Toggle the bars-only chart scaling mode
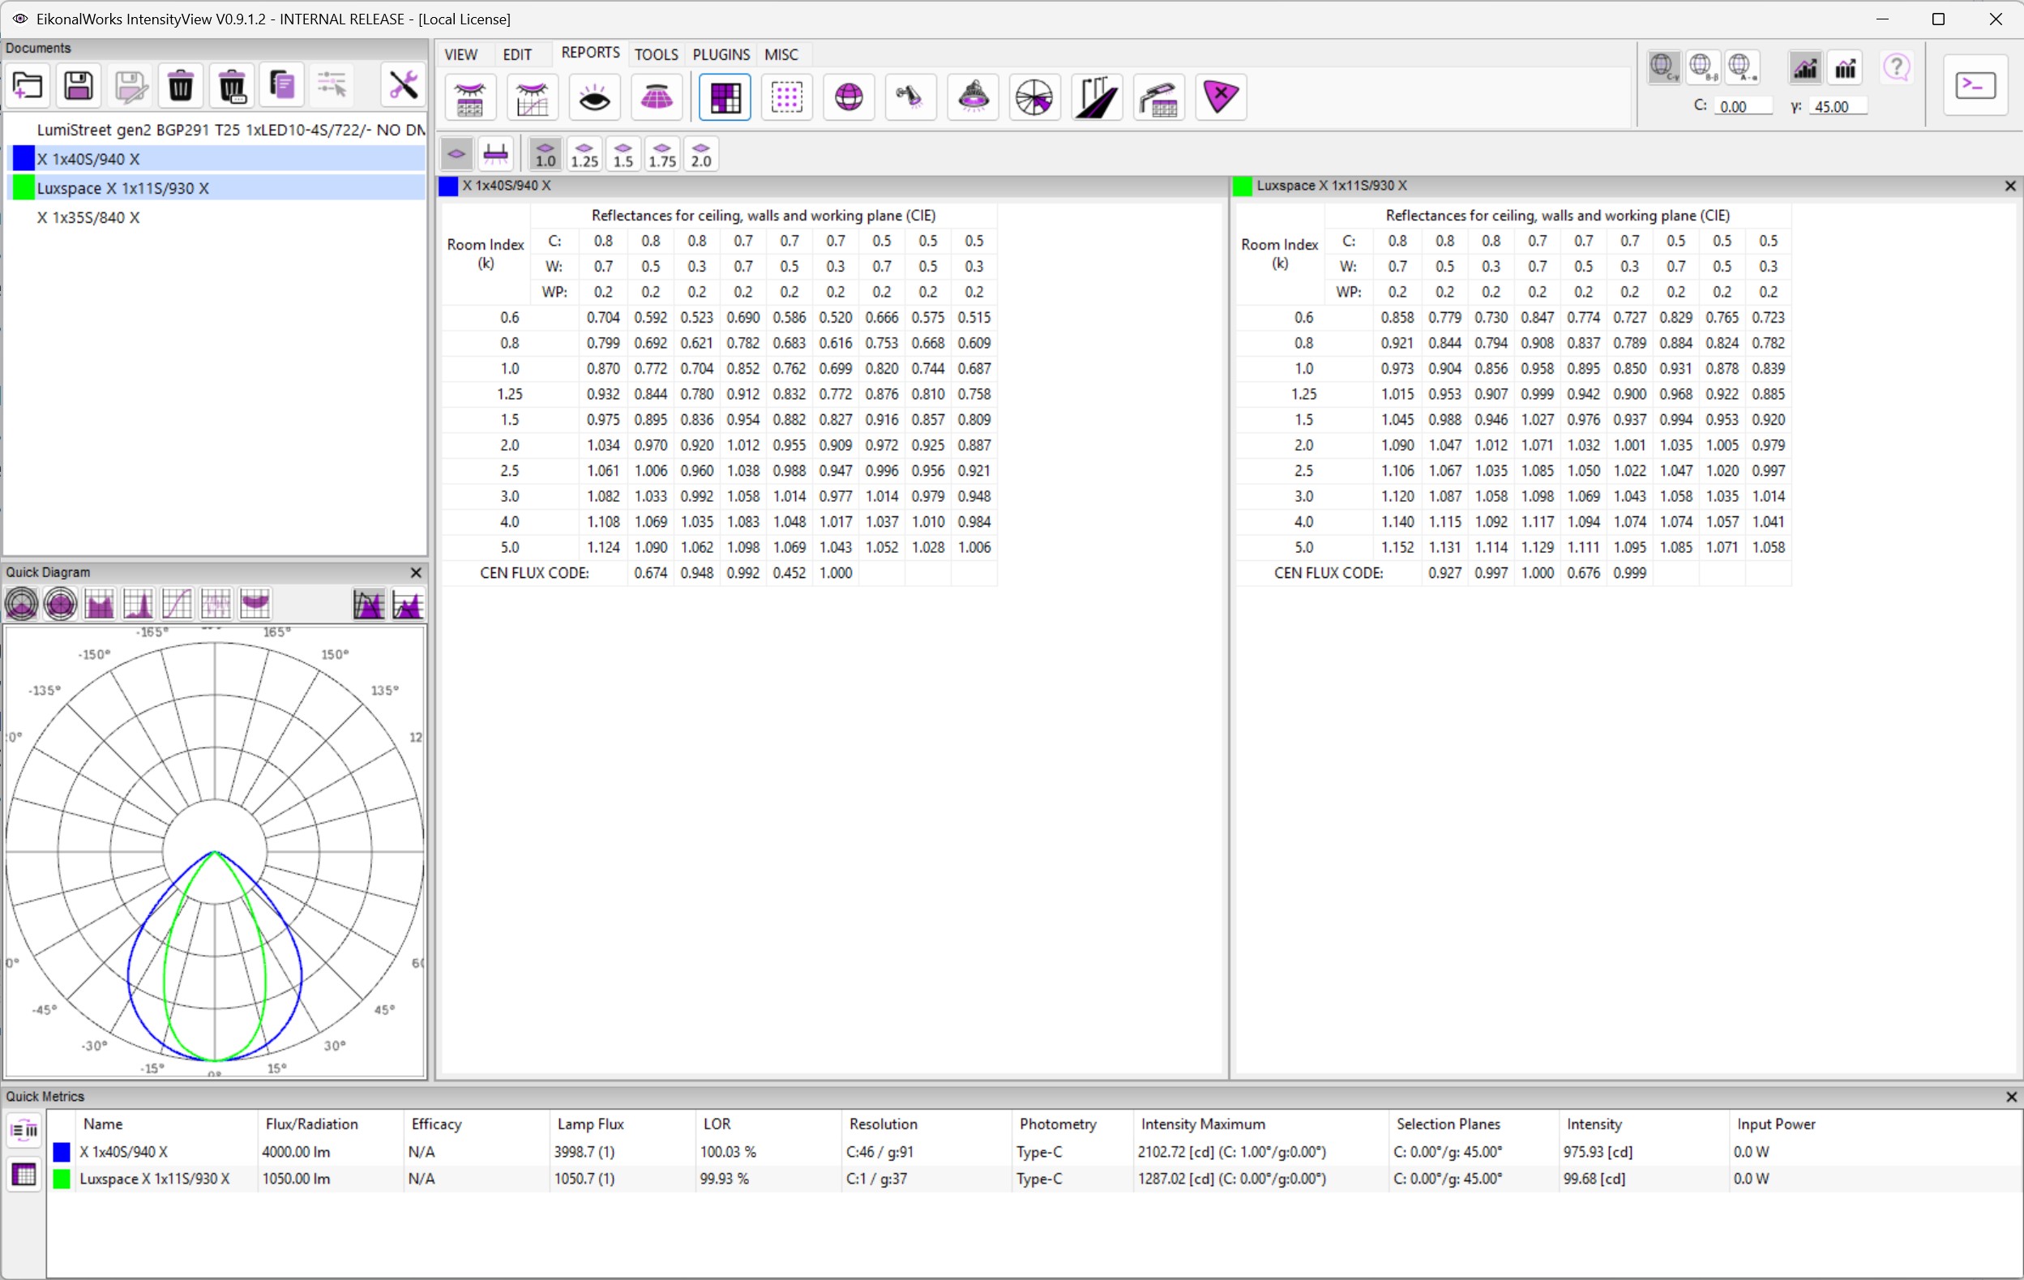Viewport: 2024px width, 1280px height. pos(1846,68)
